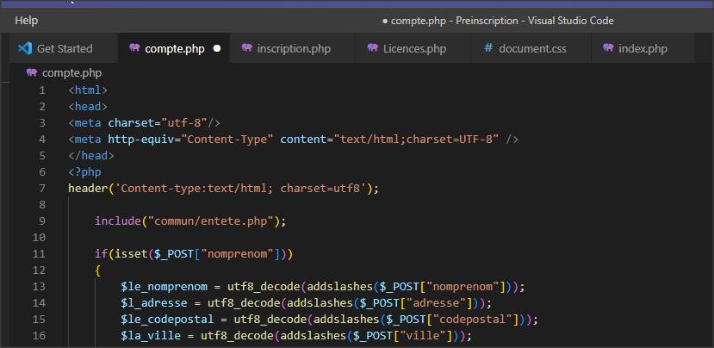
Task: Place cursor on the closing </head> tag
Action: click(x=91, y=156)
